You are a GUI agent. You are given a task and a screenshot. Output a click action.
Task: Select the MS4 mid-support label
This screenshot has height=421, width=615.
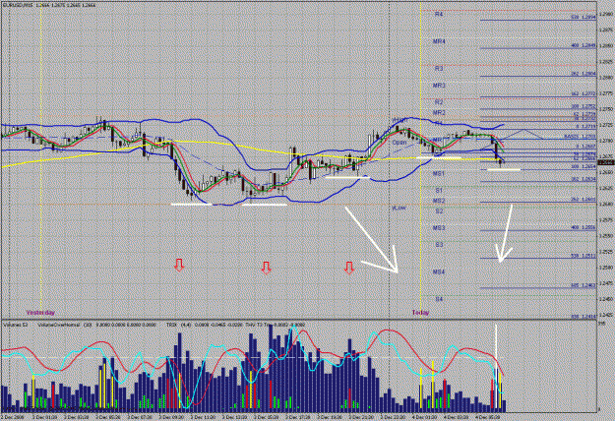point(439,272)
